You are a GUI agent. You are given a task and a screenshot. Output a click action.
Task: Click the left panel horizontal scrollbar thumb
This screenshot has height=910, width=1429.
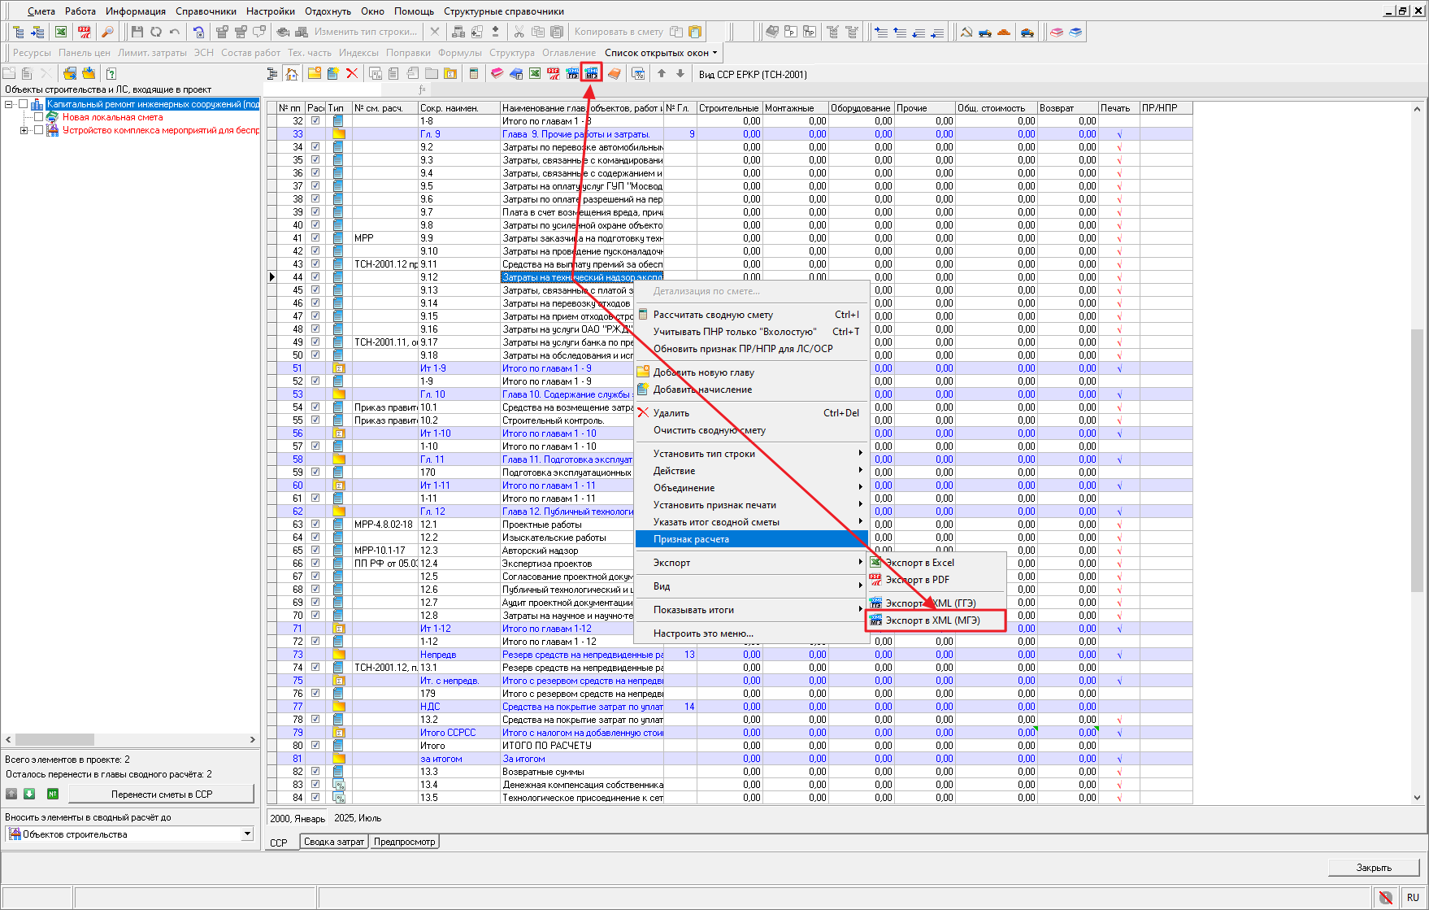(54, 740)
